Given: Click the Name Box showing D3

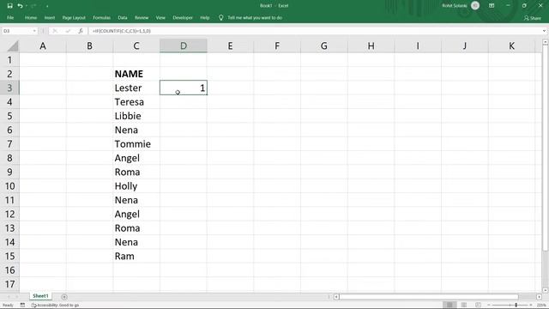Looking at the screenshot, I should pyautogui.click(x=17, y=31).
